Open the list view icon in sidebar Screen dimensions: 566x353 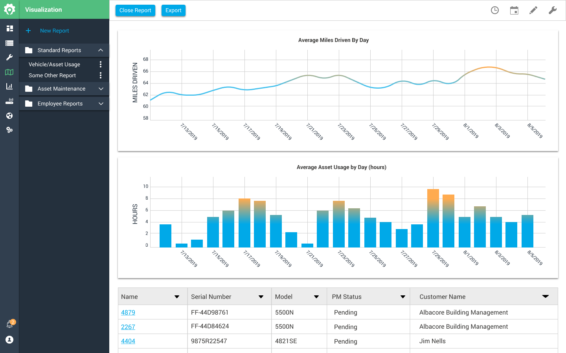[x=9, y=43]
